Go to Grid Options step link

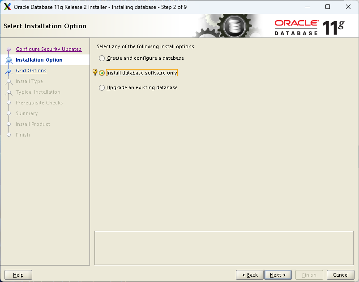pos(31,70)
